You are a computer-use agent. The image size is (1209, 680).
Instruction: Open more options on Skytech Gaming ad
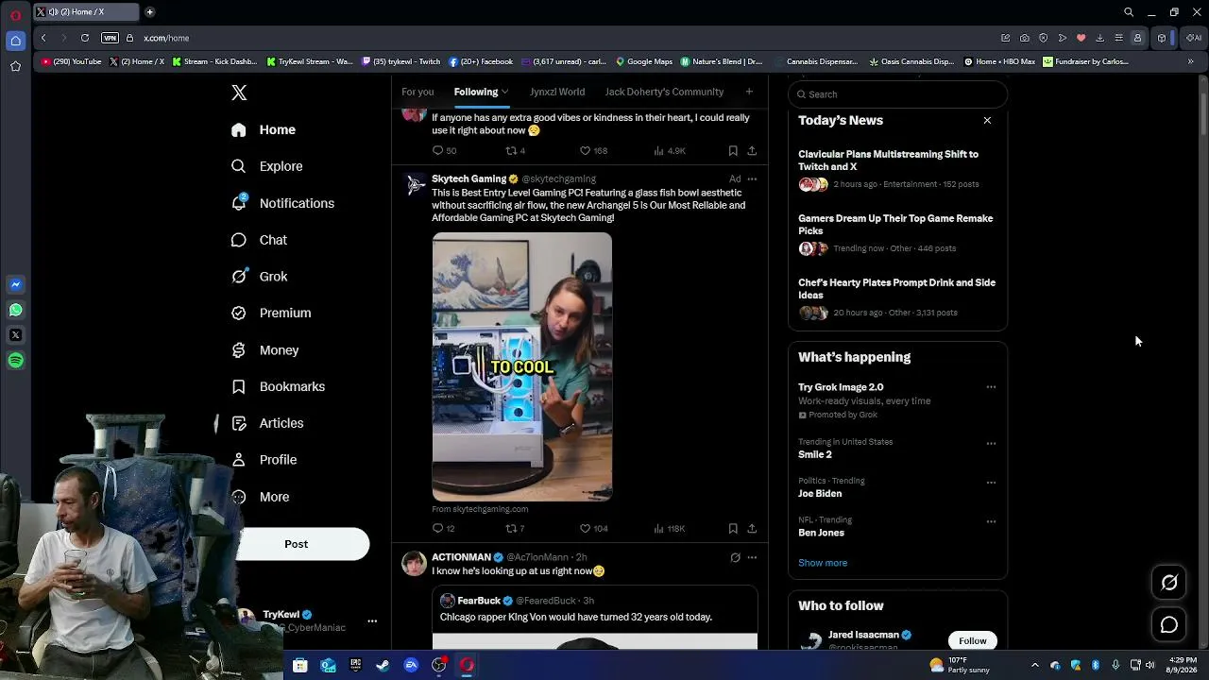pyautogui.click(x=752, y=179)
